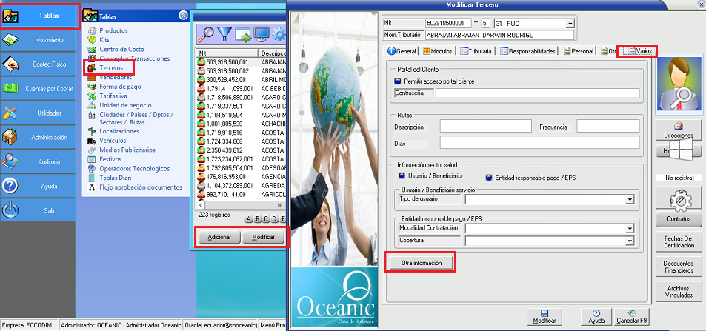Click the monitor screen toolbar icon

(262, 33)
